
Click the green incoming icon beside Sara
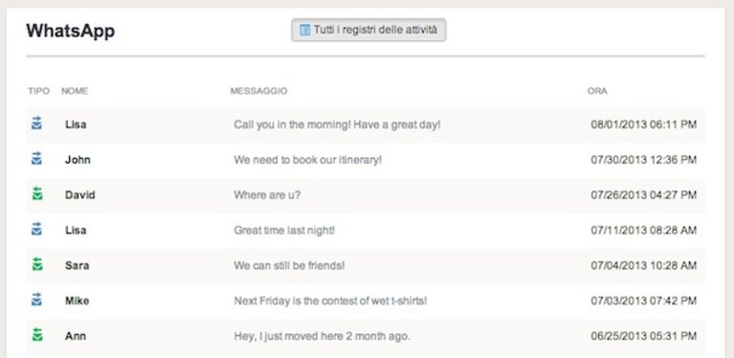(37, 264)
